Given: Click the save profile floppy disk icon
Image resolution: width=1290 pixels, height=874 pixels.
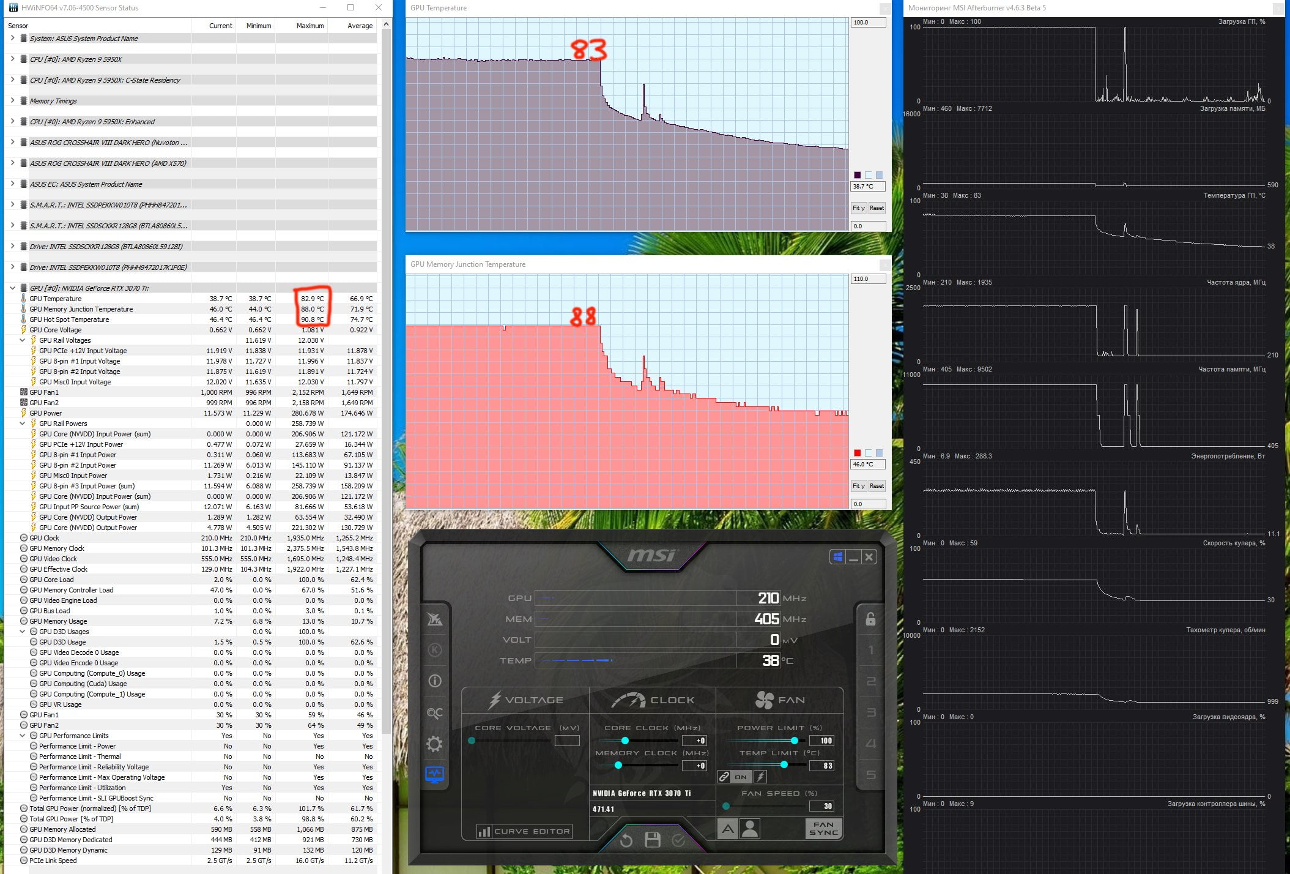Looking at the screenshot, I should tap(653, 840).
